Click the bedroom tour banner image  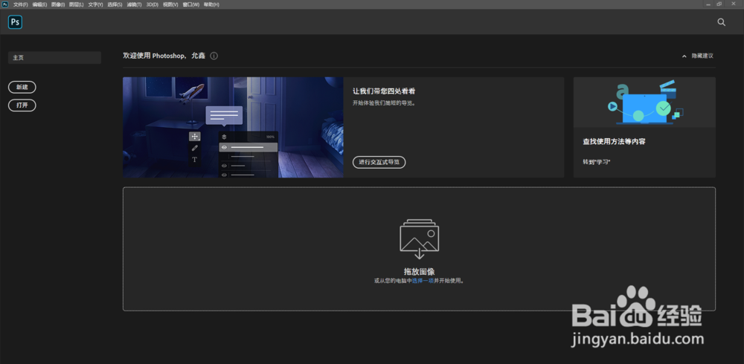(233, 128)
